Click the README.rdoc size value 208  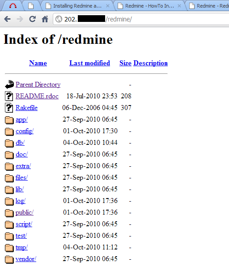point(126,96)
